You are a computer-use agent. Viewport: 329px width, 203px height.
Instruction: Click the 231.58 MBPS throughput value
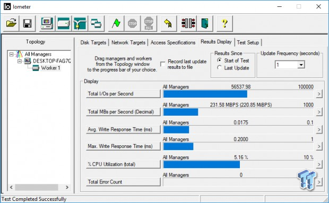(x=241, y=105)
